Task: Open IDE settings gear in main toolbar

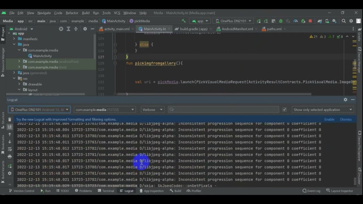Action: [x=351, y=21]
